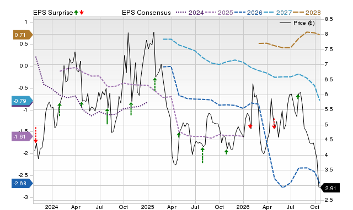Click the 2025 label on the time axis

(x=147, y=207)
